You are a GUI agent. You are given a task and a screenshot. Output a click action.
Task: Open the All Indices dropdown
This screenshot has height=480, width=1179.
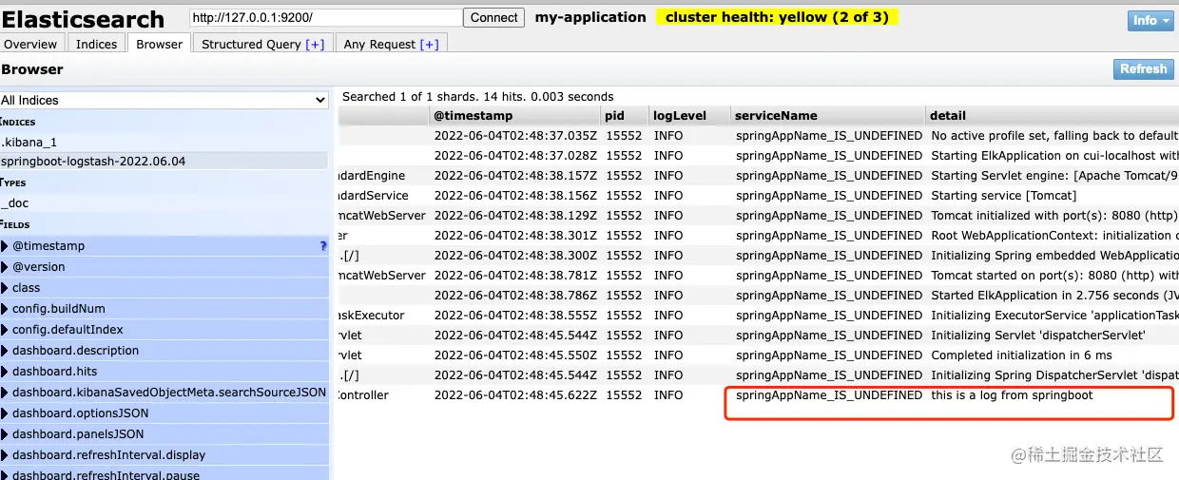[164, 100]
